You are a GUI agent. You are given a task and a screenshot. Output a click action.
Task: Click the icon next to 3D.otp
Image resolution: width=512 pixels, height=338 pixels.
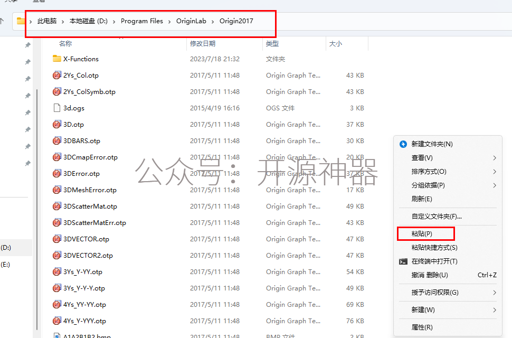(x=57, y=124)
